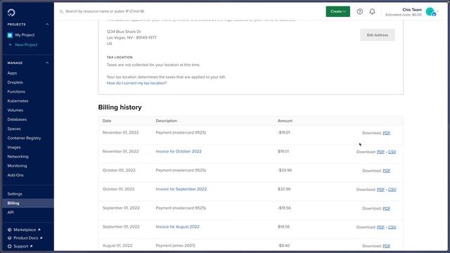Click the Marketplace sidebar icon
450x253 pixels.
point(9,230)
